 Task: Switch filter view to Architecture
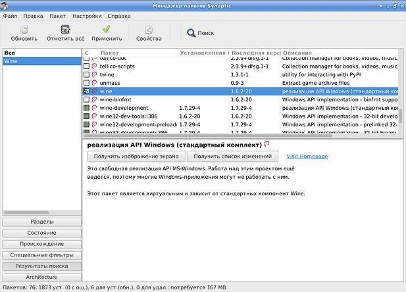coord(42,278)
